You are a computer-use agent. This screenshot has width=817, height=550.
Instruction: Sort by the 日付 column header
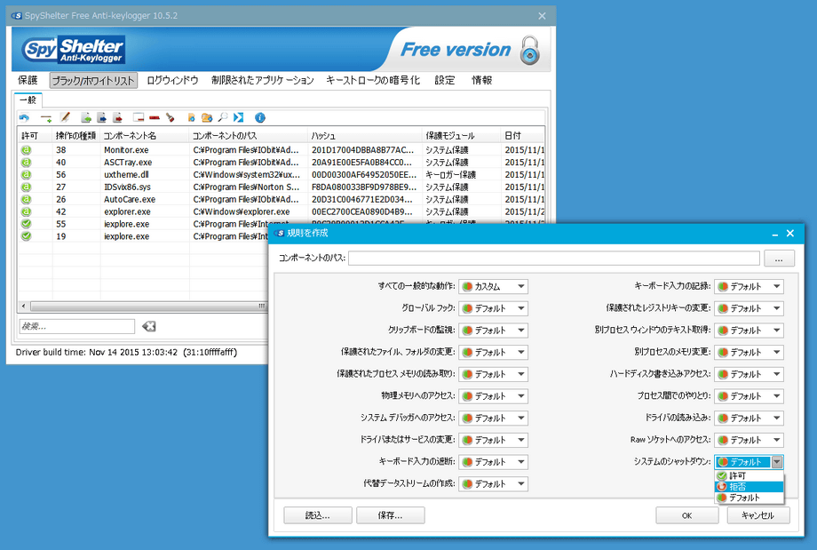point(522,136)
